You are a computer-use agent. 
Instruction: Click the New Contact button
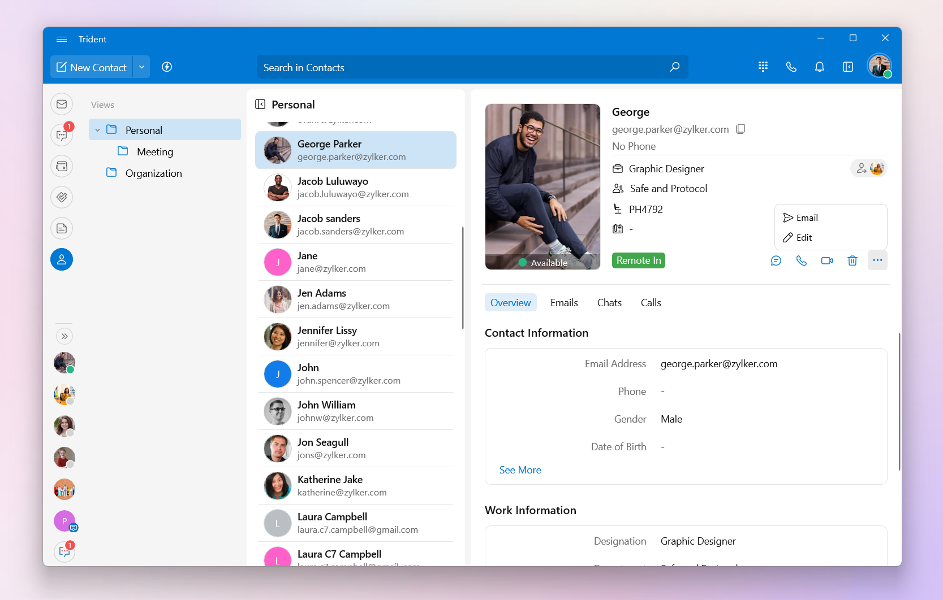click(x=92, y=67)
